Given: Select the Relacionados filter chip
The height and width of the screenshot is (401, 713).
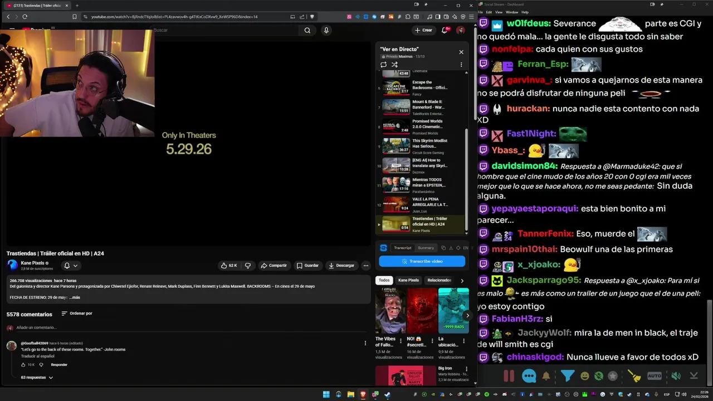Looking at the screenshot, I should tap(439, 280).
